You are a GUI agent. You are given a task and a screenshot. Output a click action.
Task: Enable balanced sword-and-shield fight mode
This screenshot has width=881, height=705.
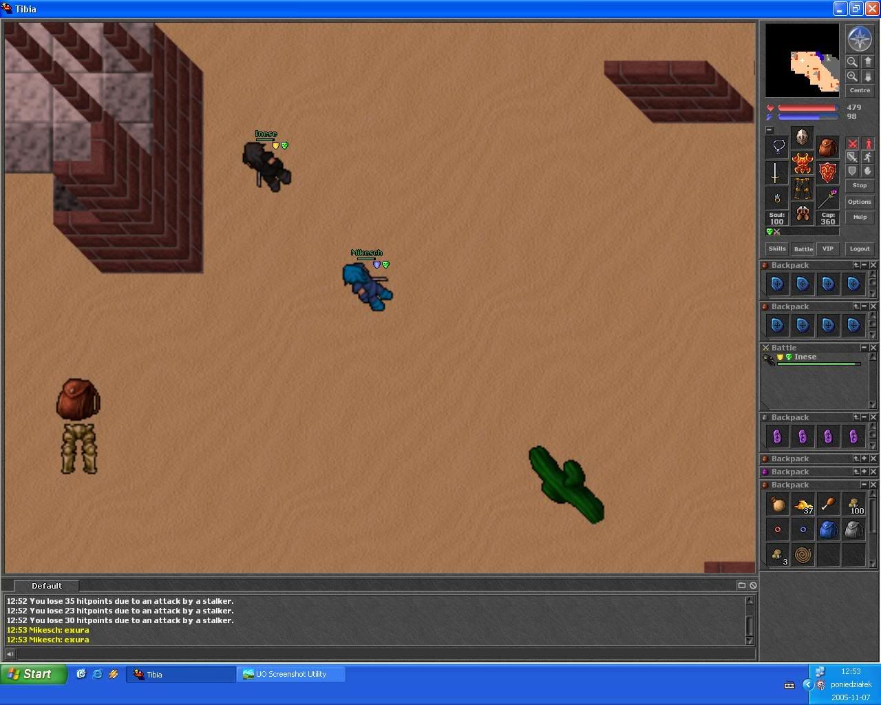click(x=852, y=157)
